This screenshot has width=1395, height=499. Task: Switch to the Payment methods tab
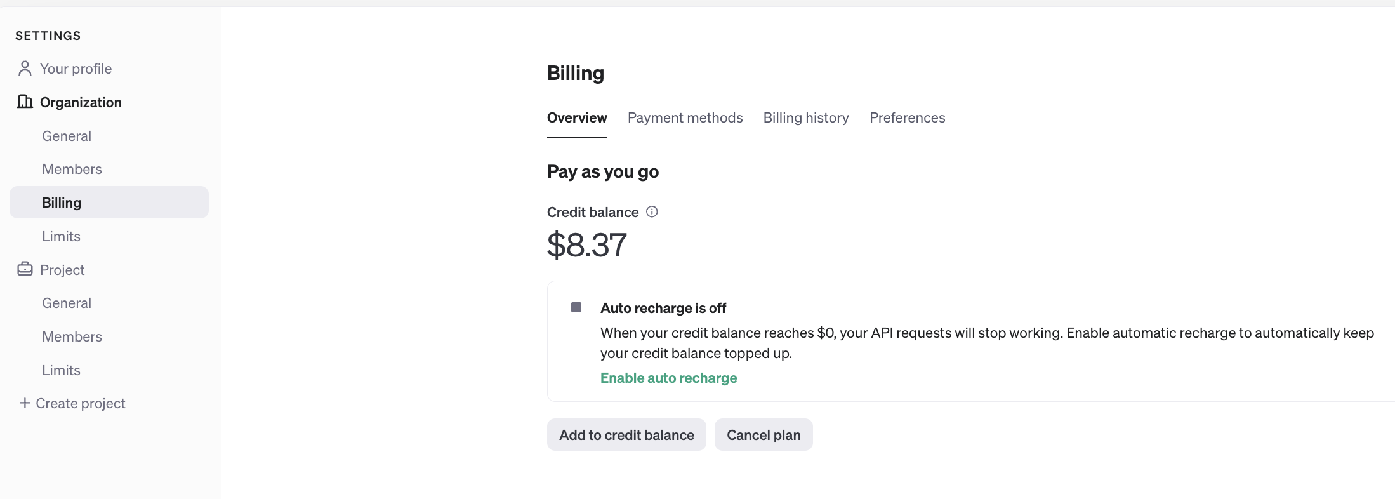(685, 118)
